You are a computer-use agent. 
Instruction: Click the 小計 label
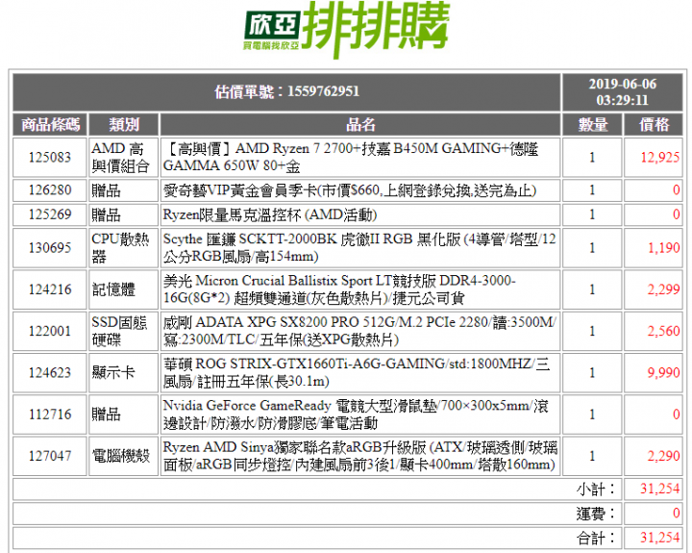point(596,489)
